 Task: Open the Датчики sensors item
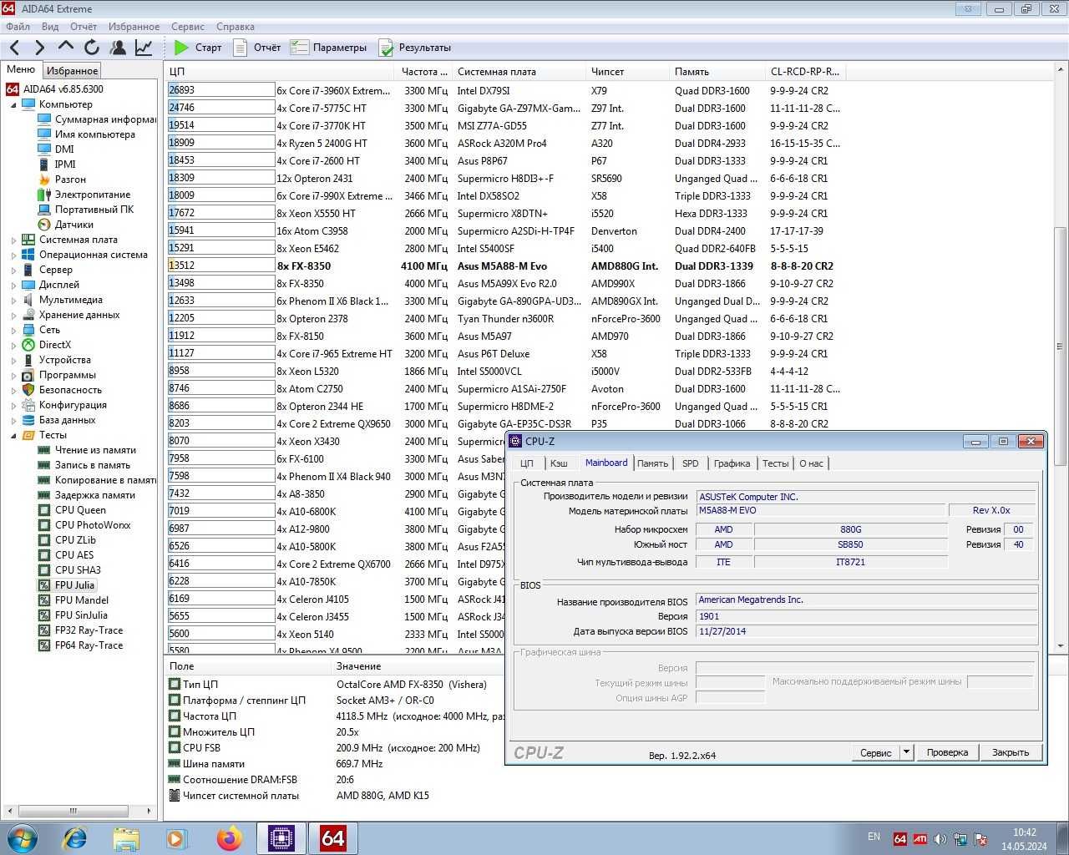point(73,225)
